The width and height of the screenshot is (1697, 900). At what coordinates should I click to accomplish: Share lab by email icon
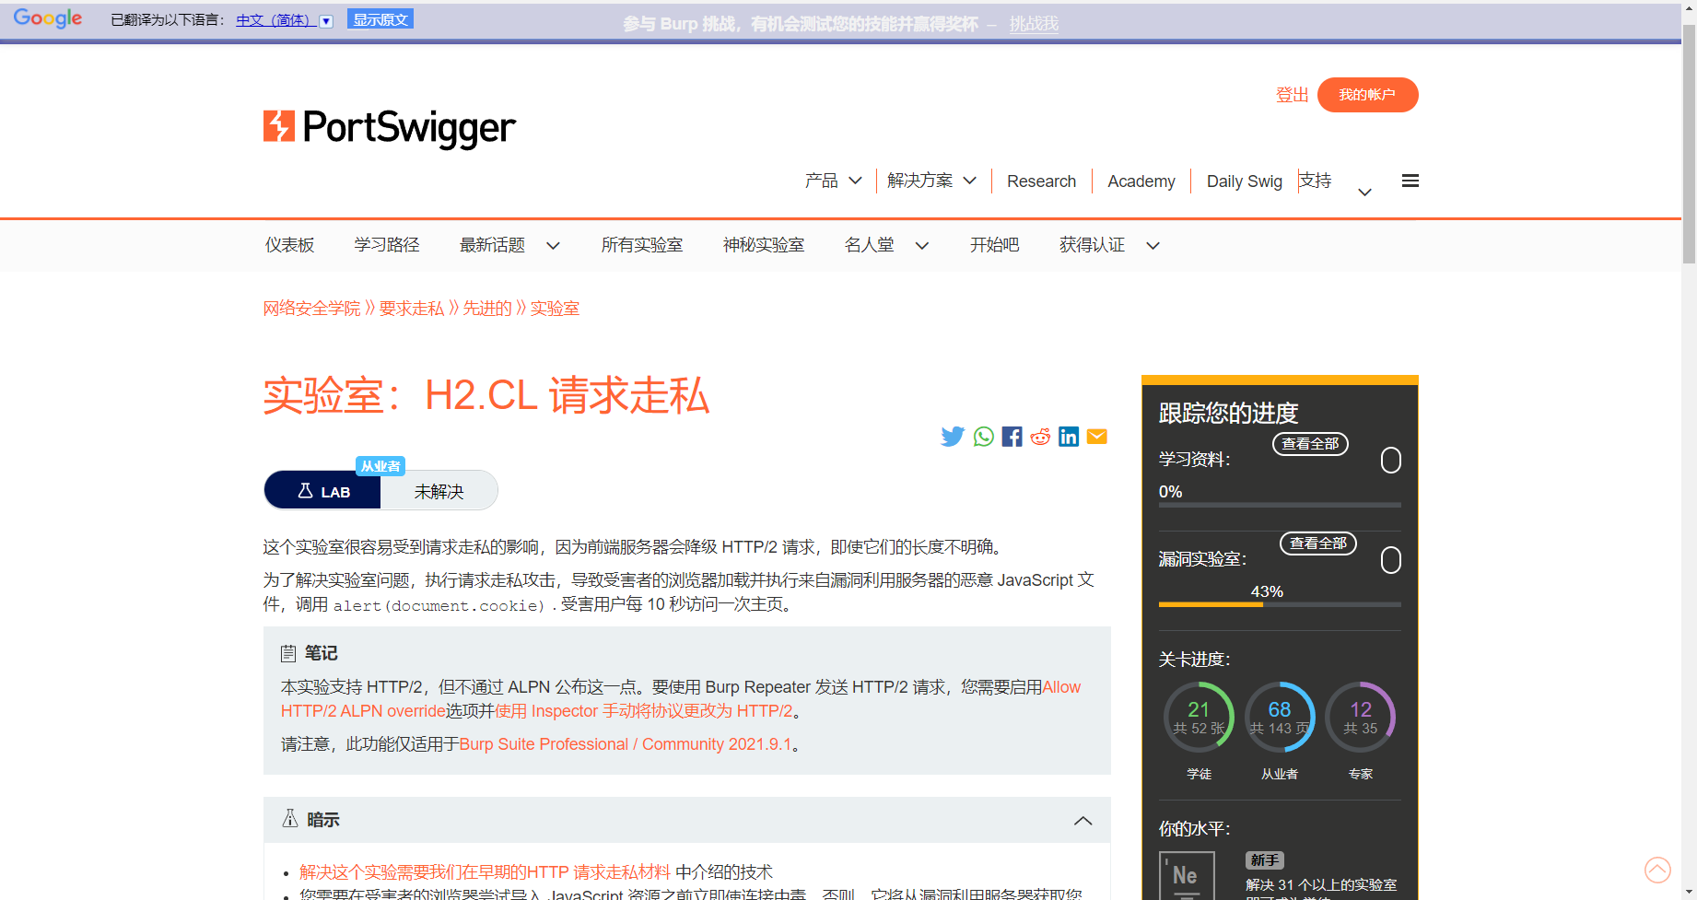coord(1097,437)
